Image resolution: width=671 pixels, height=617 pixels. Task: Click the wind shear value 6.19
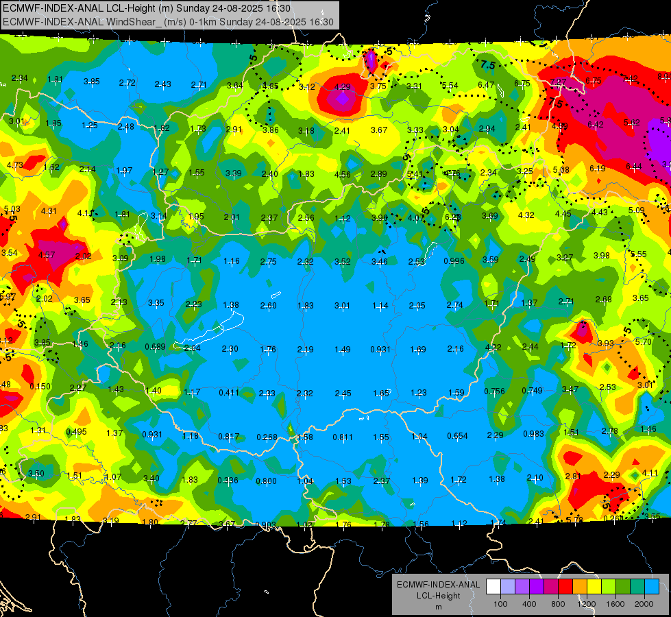[598, 168]
